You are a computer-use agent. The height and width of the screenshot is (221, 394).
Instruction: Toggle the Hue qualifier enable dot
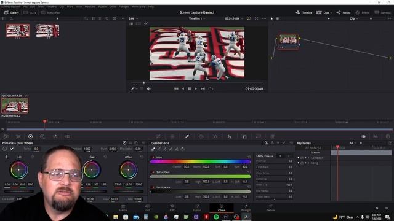point(153,157)
